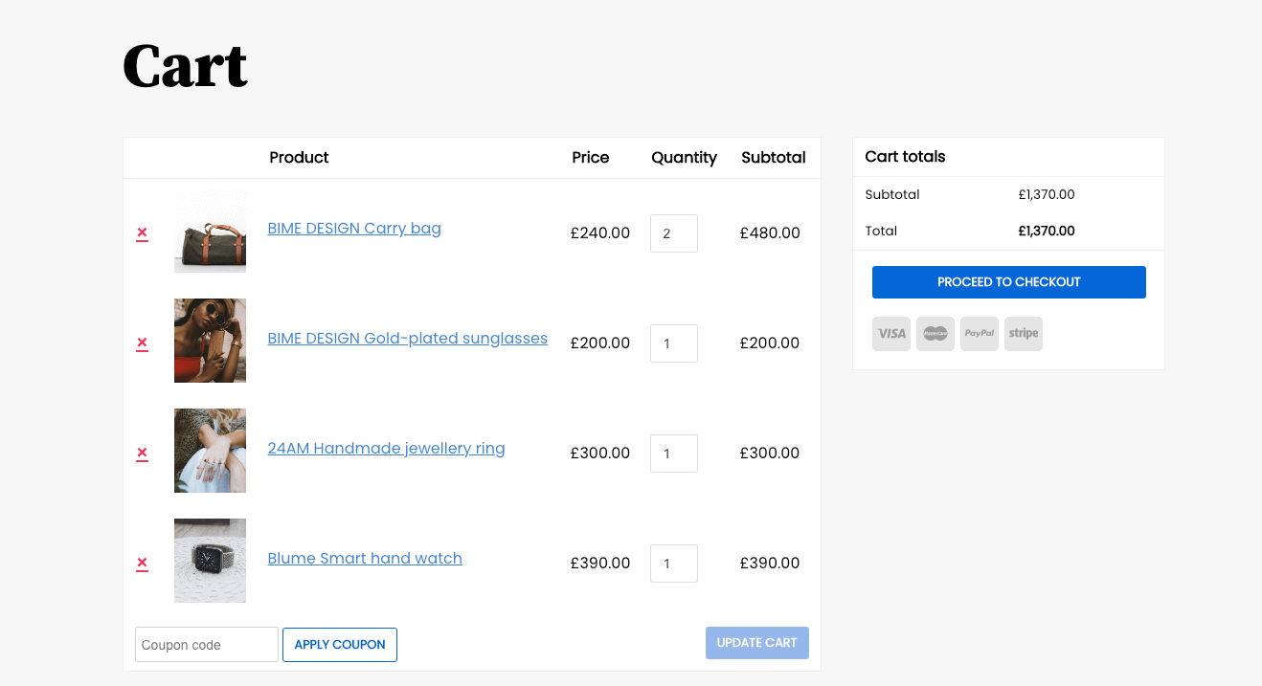This screenshot has height=686, width=1262.
Task: Click the Update Cart button
Action: [756, 643]
